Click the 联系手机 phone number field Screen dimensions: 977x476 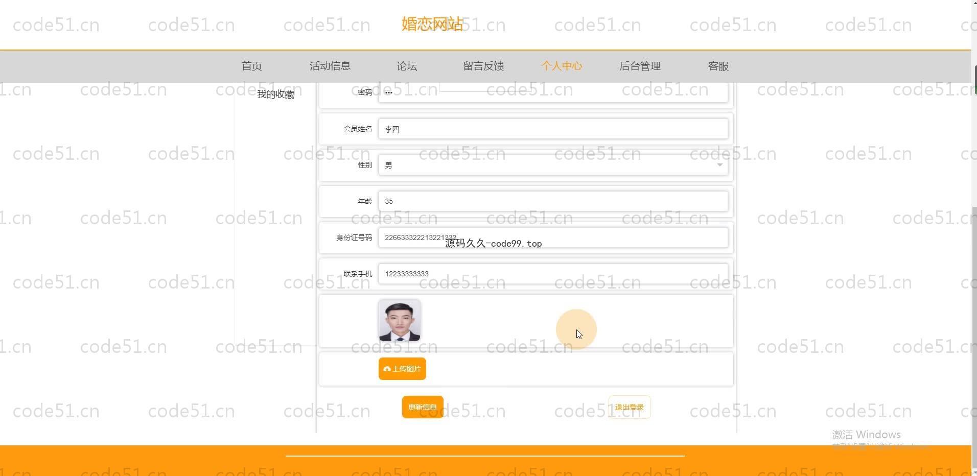[553, 274]
